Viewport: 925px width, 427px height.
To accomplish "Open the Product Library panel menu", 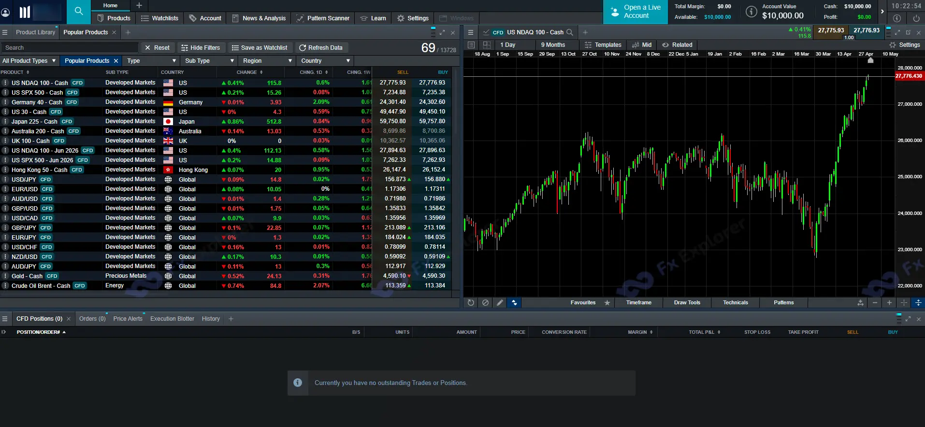I will click(x=5, y=32).
